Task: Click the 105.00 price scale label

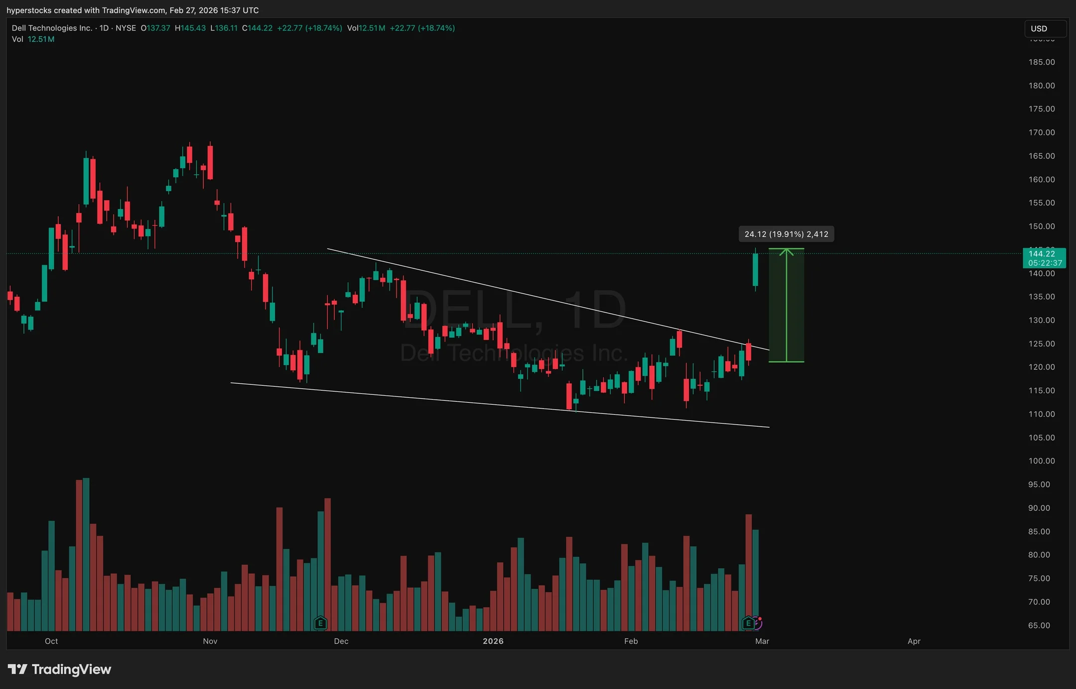Action: point(1042,438)
